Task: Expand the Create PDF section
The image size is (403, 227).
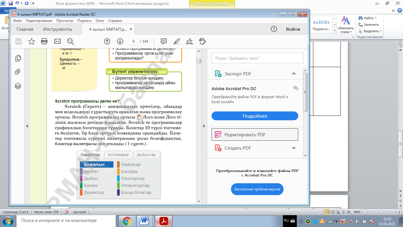Action: coord(294,148)
